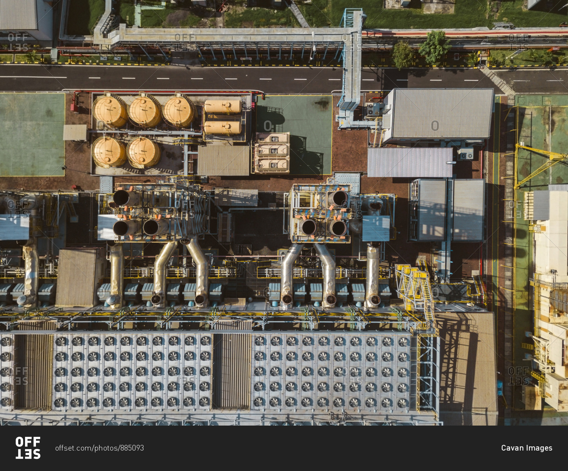Open the offset.com/photos/885093 link
Screen dimensions: 568x471
[x=99, y=448]
